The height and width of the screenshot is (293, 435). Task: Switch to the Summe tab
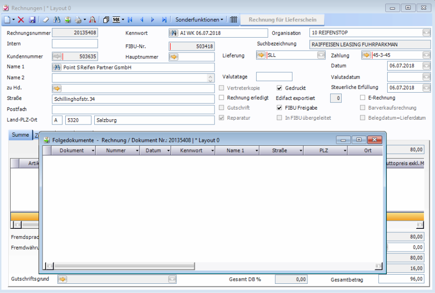click(20, 135)
